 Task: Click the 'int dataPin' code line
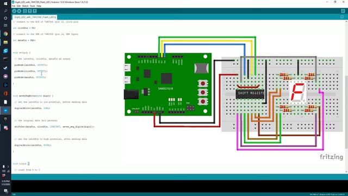click(24, 40)
